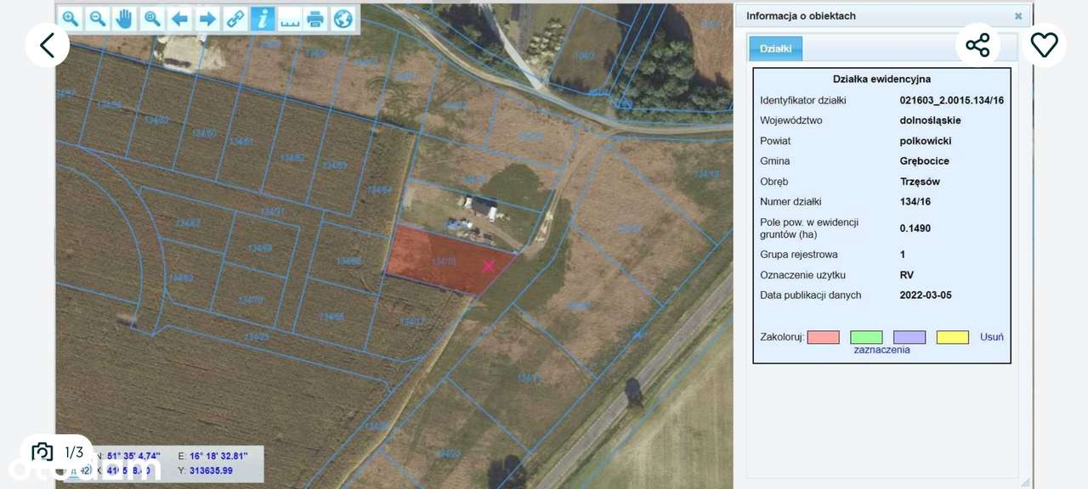
Task: Tap the heart favorite icon
Action: click(x=1044, y=45)
